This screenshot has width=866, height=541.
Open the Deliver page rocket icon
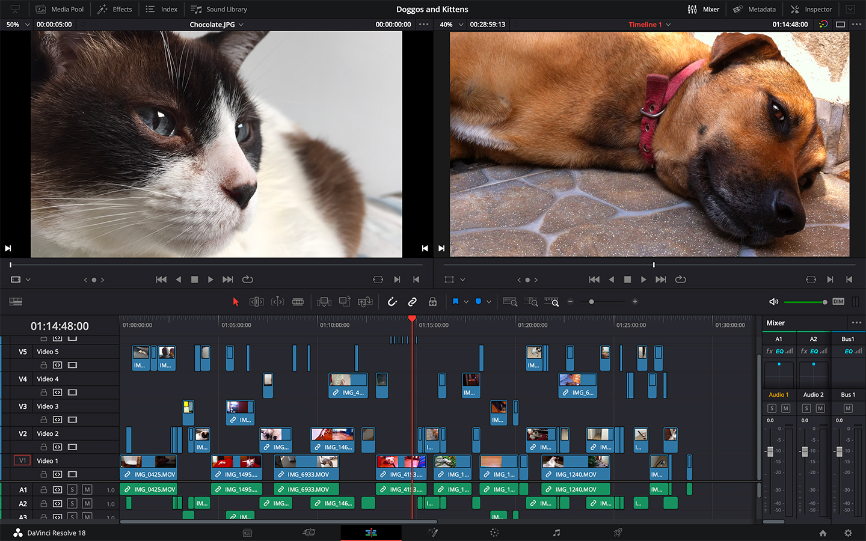point(618,533)
